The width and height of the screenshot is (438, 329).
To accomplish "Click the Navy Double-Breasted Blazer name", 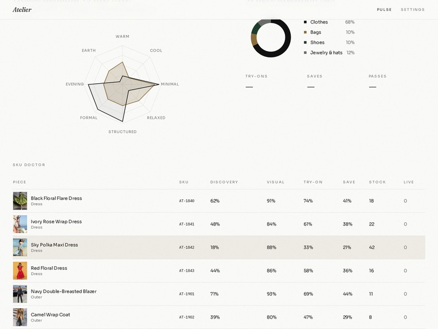I will (64, 291).
